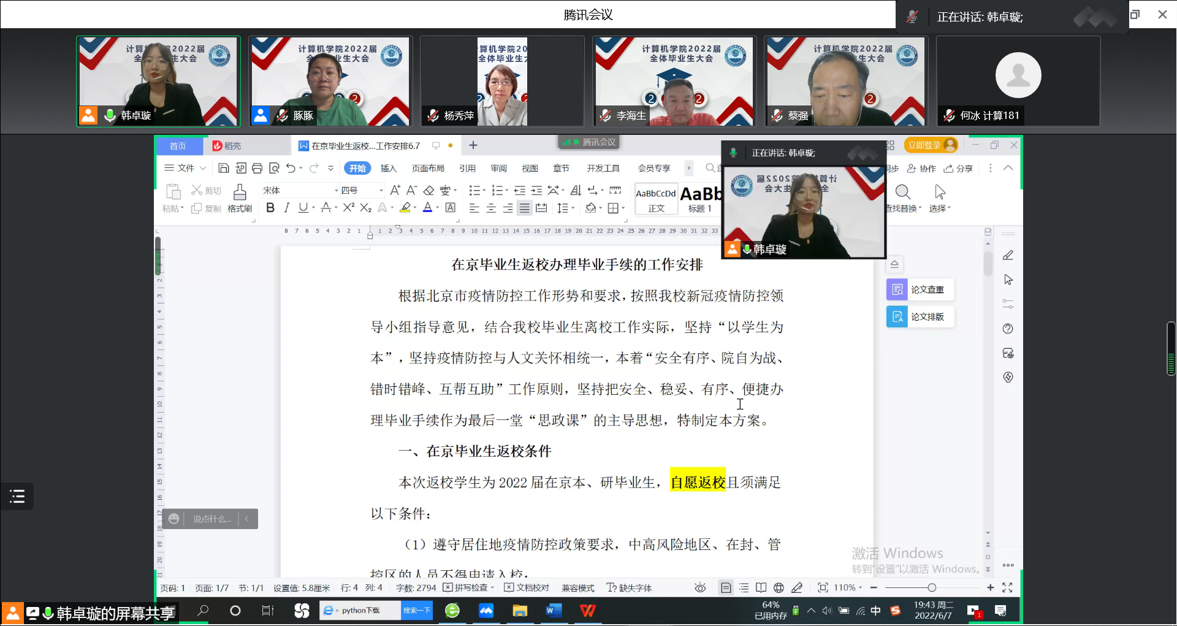The height and width of the screenshot is (626, 1177).
Task: Open the 页面布局 ribbon tab
Action: coord(428,168)
